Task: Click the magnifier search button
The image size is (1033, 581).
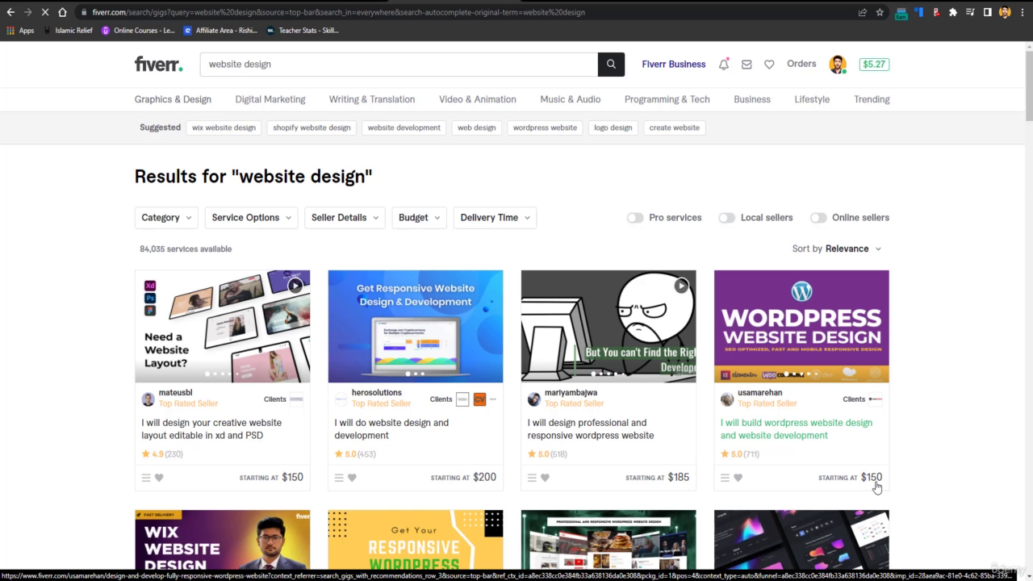Action: pos(611,65)
